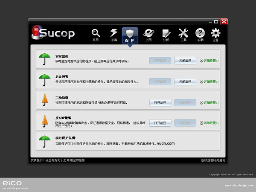This screenshot has width=256, height=192.
Task: Enable 主动防御 with 打开监控
Action: pos(160,102)
